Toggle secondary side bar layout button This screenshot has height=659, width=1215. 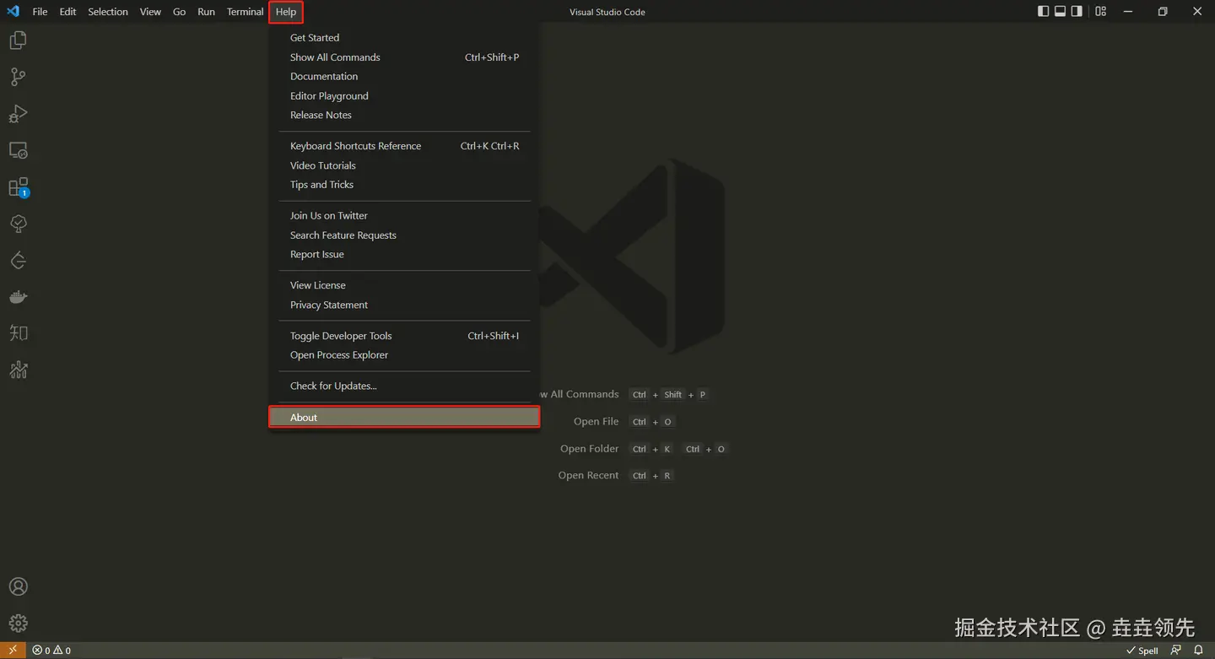pos(1077,12)
